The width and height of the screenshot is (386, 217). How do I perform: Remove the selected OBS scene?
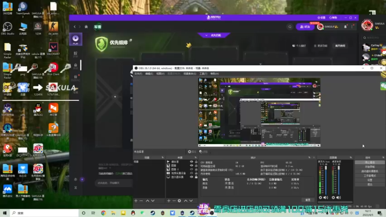point(141,201)
